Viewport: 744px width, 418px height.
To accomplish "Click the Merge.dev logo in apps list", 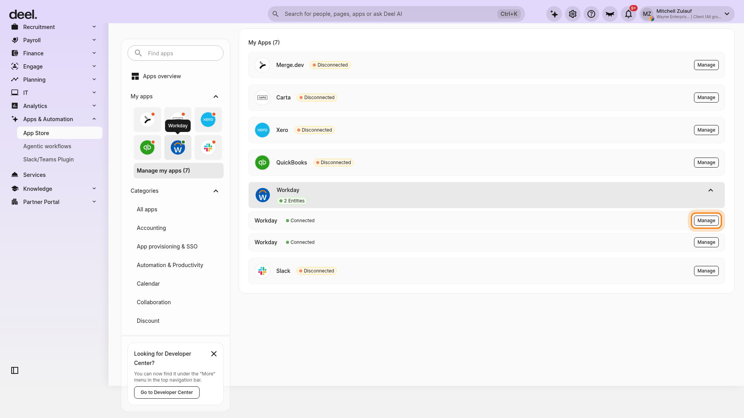I will click(262, 65).
